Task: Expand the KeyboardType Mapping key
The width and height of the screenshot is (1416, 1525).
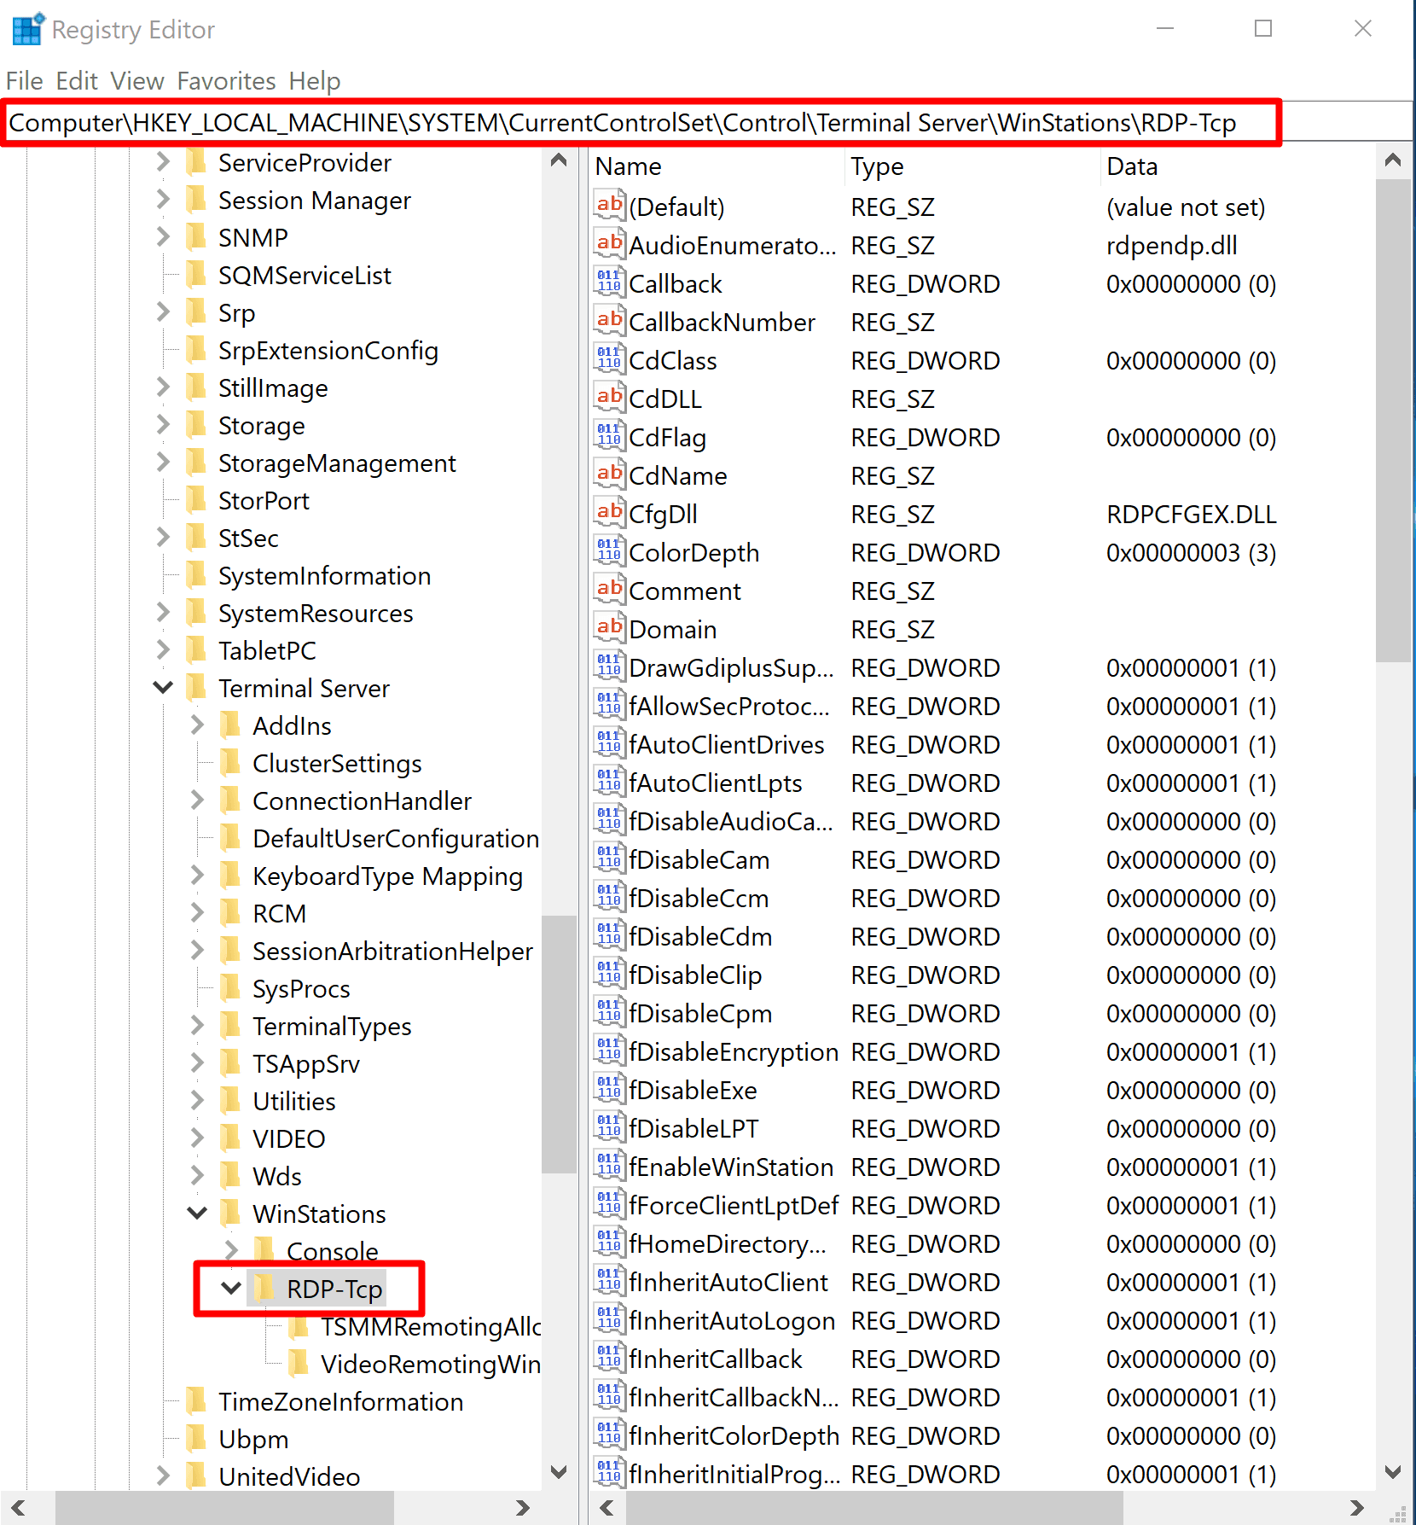Action: click(x=197, y=876)
